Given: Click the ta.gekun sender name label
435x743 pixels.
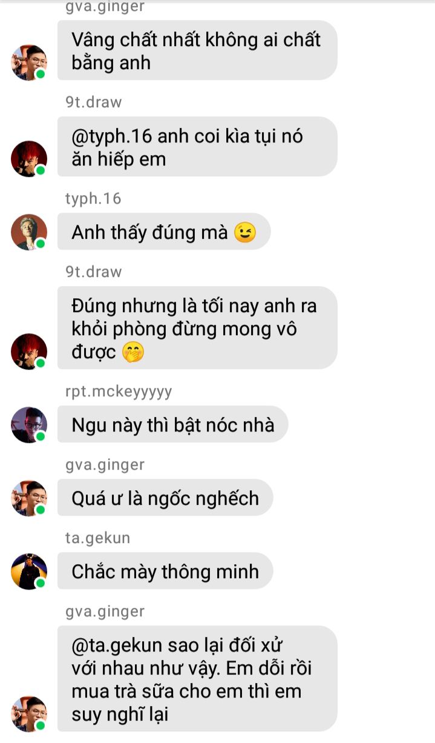Looking at the screenshot, I should coord(98,538).
